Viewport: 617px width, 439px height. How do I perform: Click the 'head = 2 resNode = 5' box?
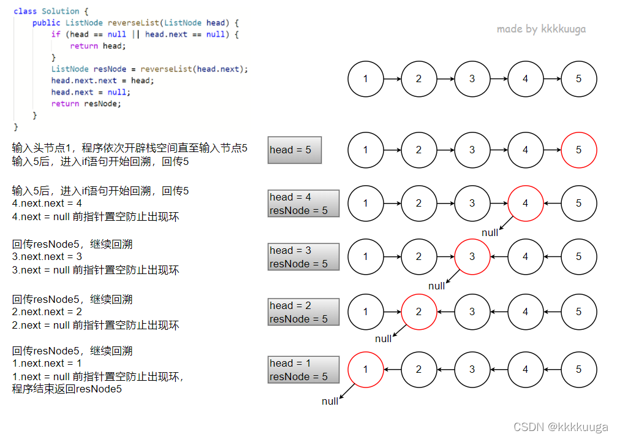click(303, 311)
